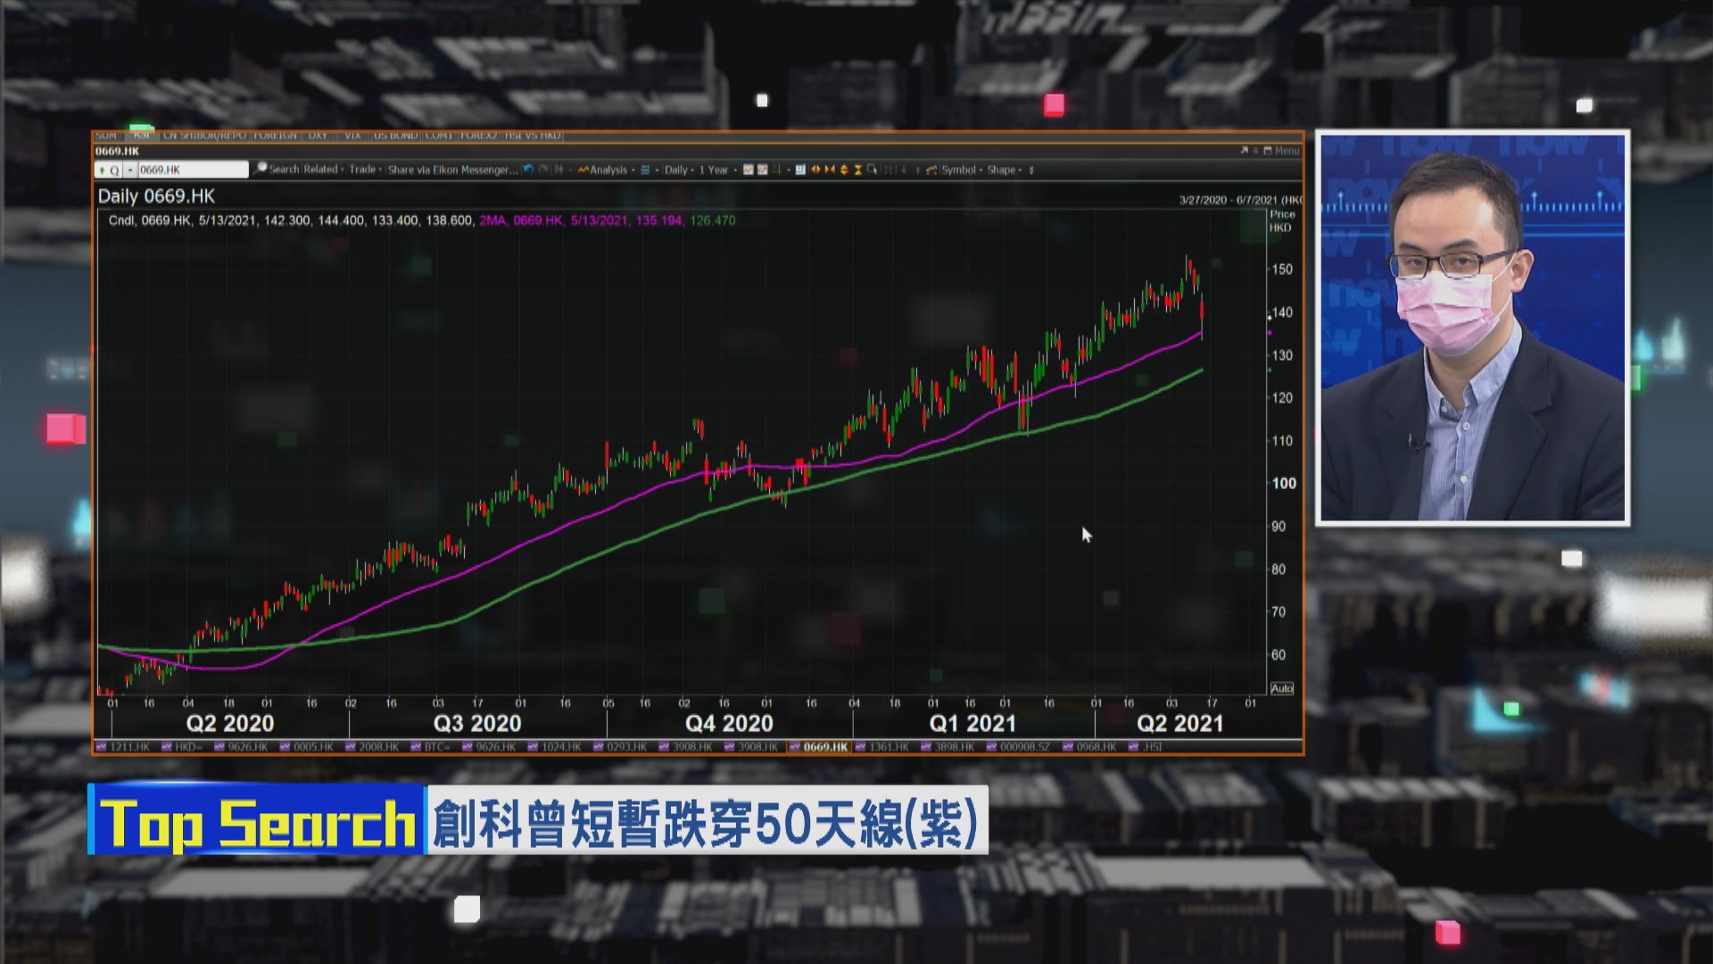1713x964 pixels.
Task: Switch to the VIX tab
Action: (352, 137)
